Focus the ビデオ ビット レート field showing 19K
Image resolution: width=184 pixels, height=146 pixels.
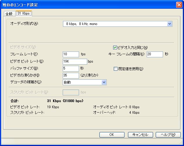click(75, 61)
